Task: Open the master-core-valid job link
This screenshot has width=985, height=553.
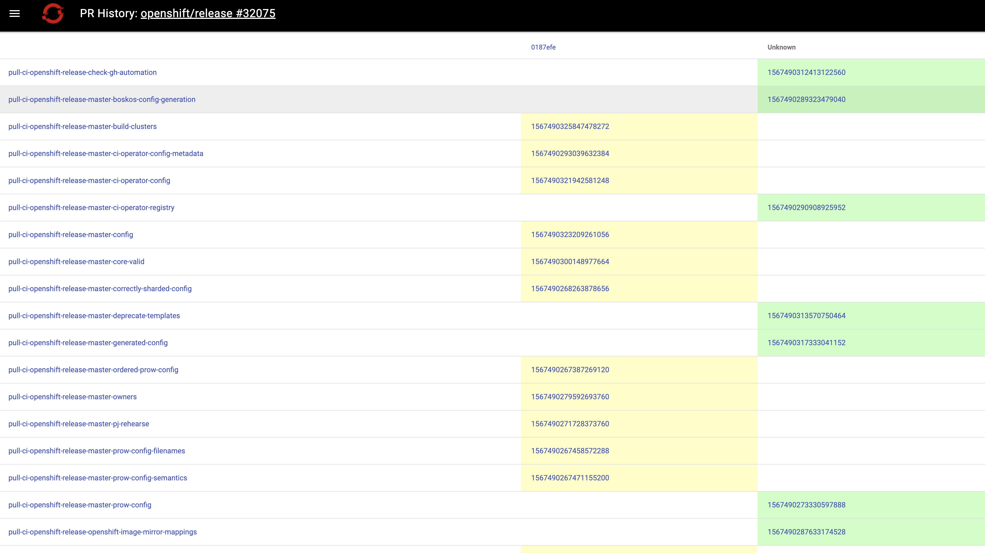Action: [76, 262]
